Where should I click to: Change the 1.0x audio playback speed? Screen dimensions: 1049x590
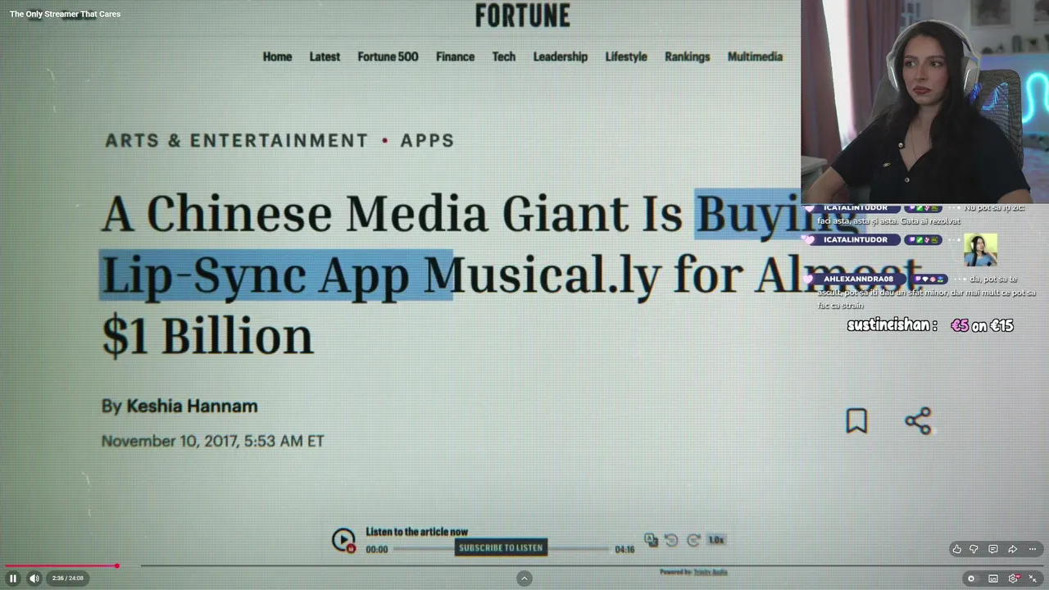click(716, 540)
